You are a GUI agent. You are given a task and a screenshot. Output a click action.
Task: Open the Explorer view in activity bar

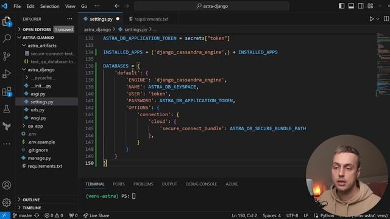coord(7,21)
